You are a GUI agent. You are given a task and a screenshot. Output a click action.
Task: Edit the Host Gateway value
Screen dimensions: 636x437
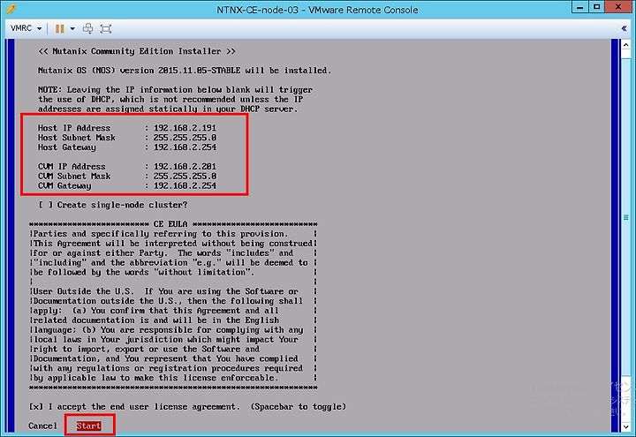(x=185, y=147)
